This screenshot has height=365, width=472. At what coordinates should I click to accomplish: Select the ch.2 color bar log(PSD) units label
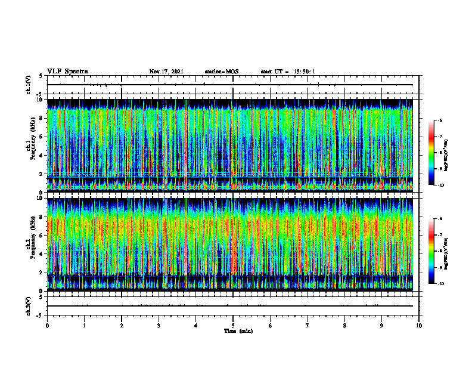coord(446,254)
